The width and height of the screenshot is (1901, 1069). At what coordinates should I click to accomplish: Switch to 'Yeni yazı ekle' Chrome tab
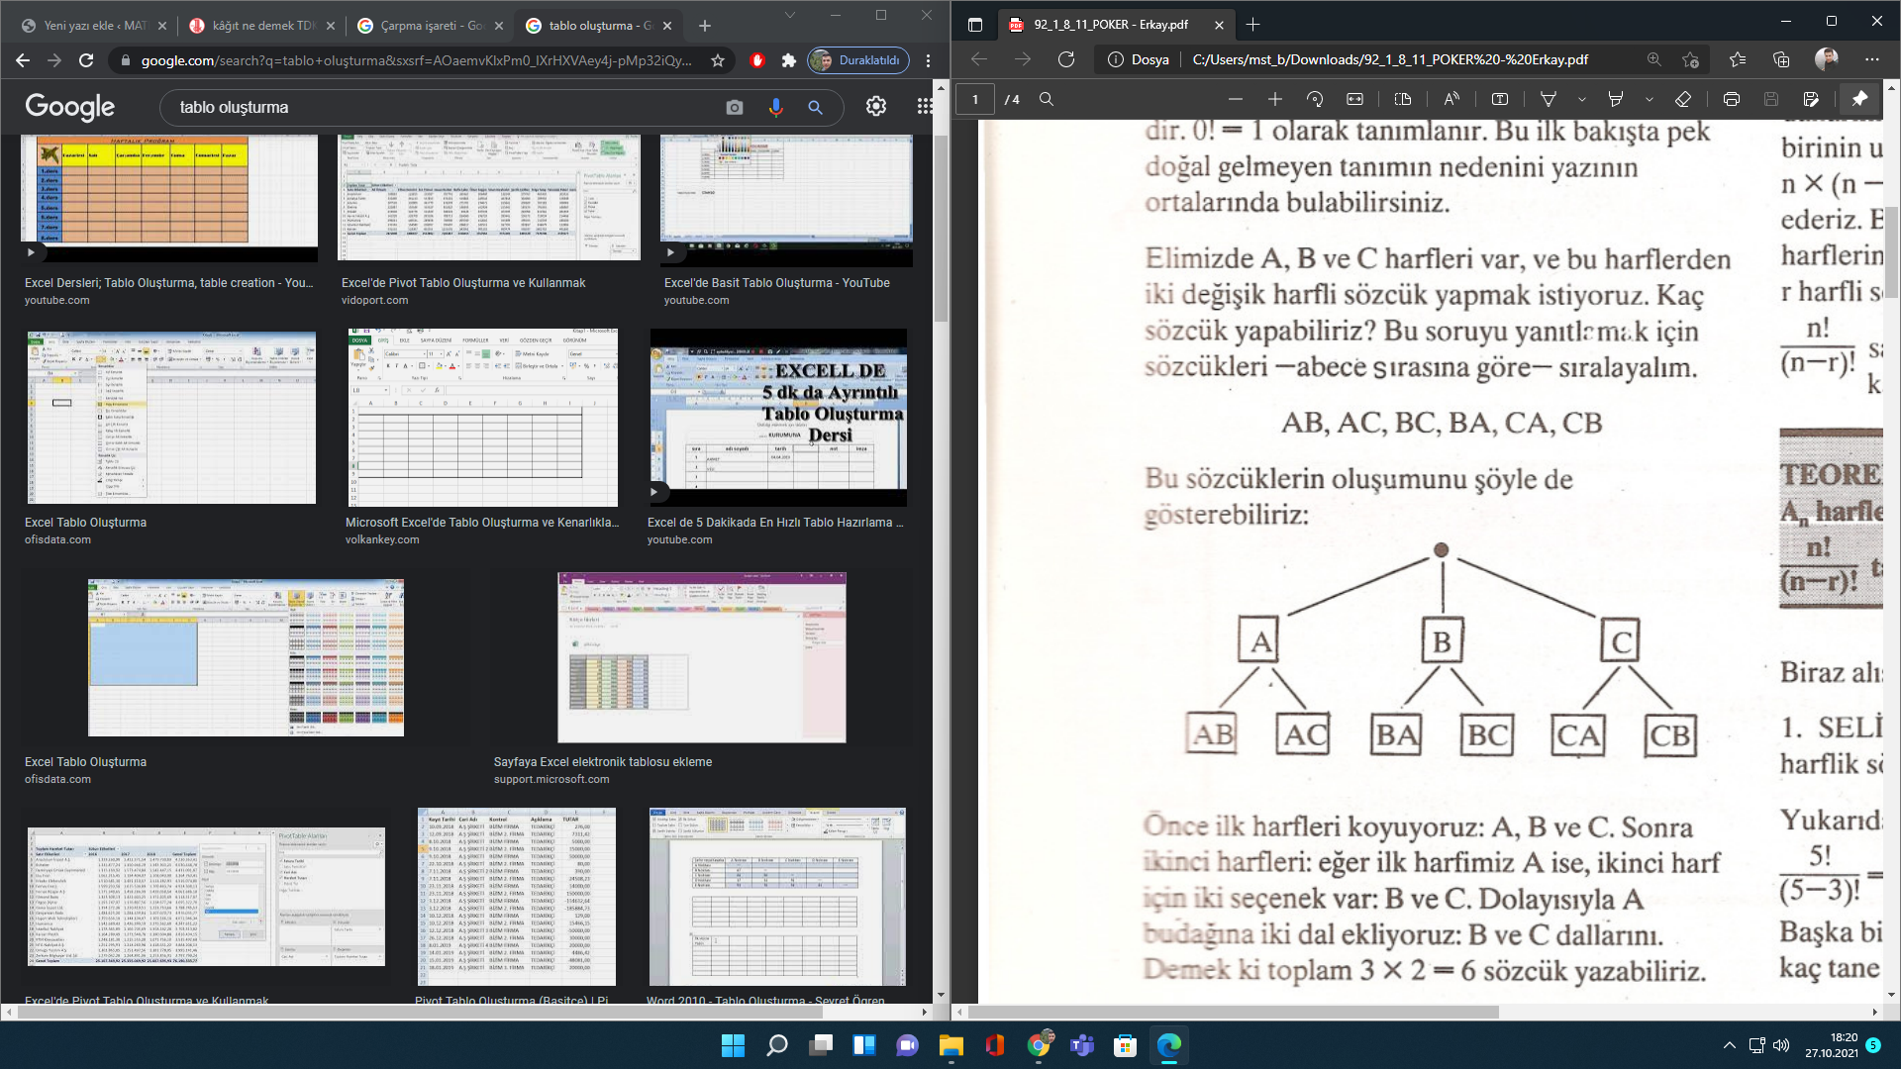[x=94, y=26]
